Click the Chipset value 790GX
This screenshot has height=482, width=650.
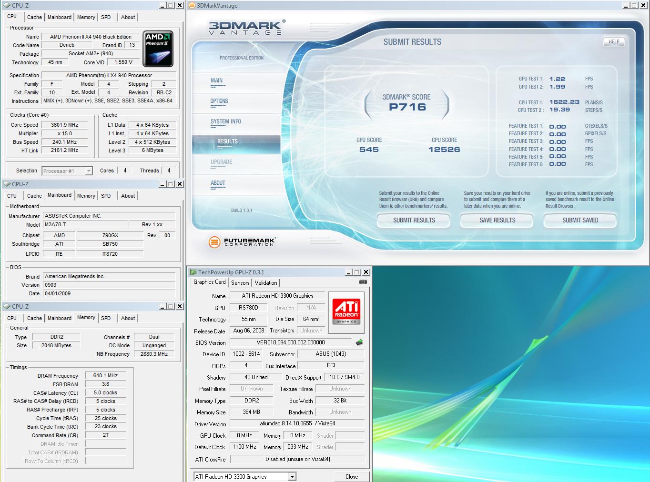(x=110, y=235)
